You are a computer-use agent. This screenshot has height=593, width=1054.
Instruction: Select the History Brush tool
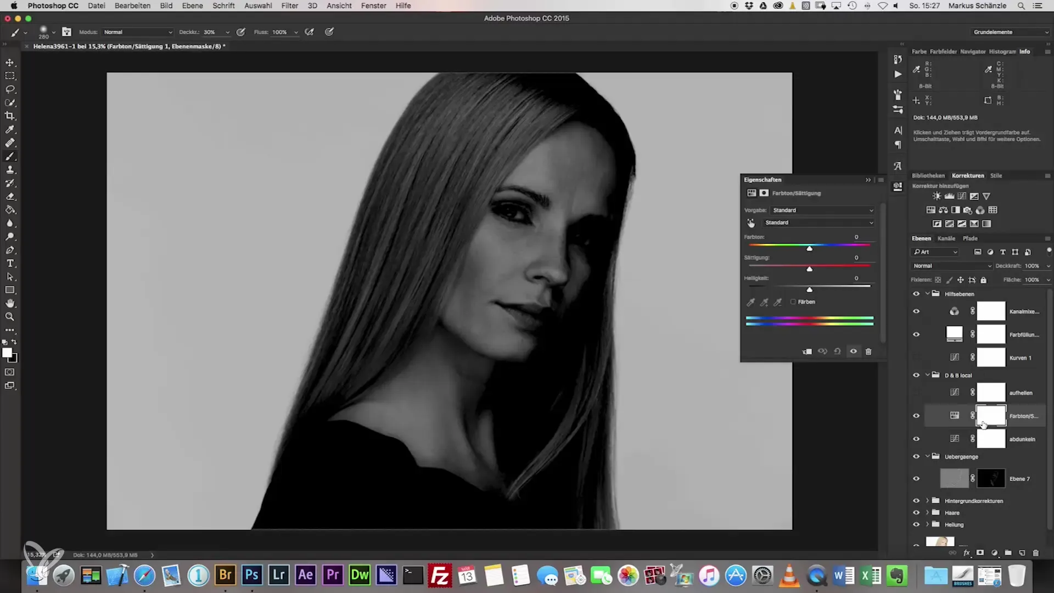pos(10,183)
